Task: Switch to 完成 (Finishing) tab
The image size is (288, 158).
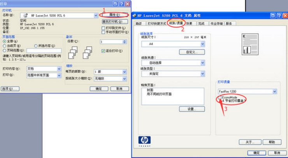Action: 201,24
